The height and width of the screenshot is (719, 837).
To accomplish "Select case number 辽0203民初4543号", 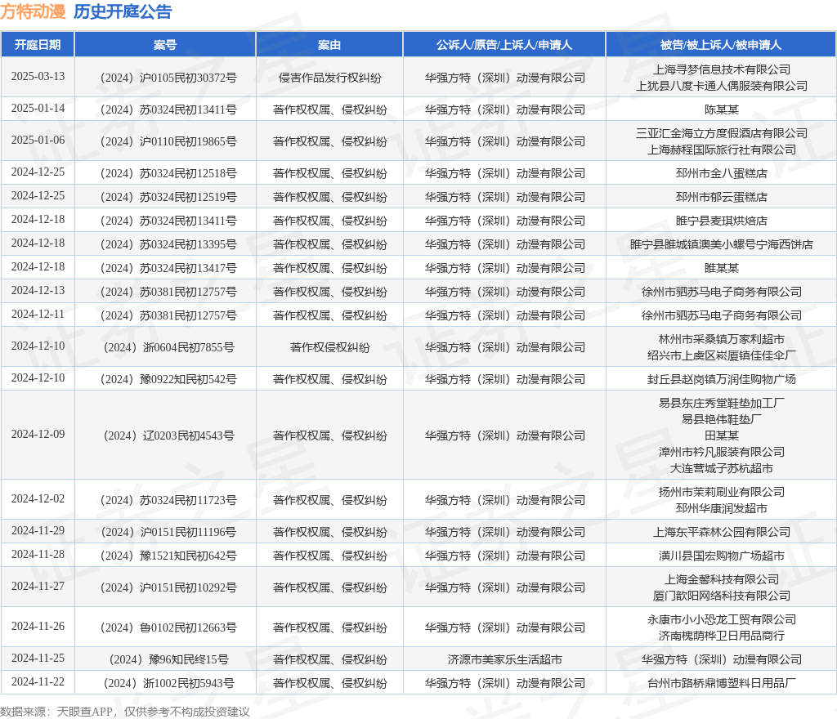I will coord(168,435).
